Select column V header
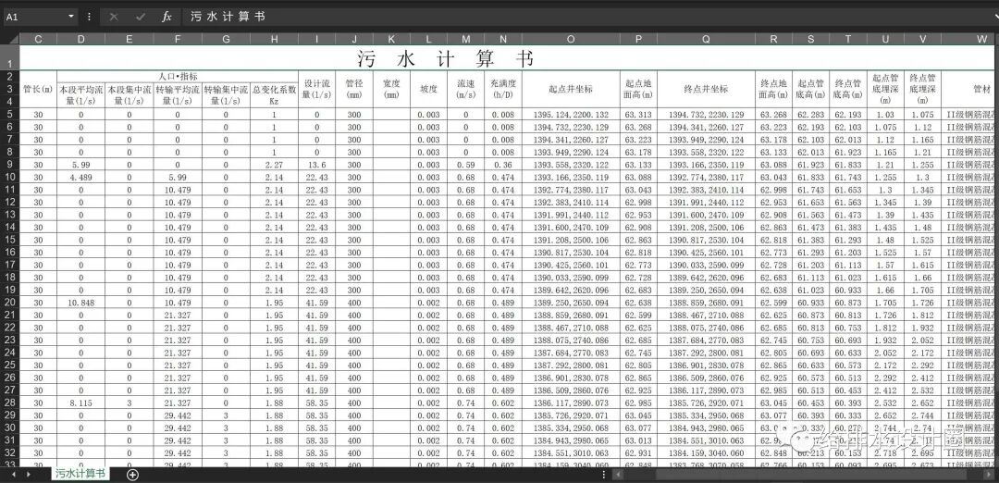Image resolution: width=999 pixels, height=483 pixels. (x=922, y=39)
